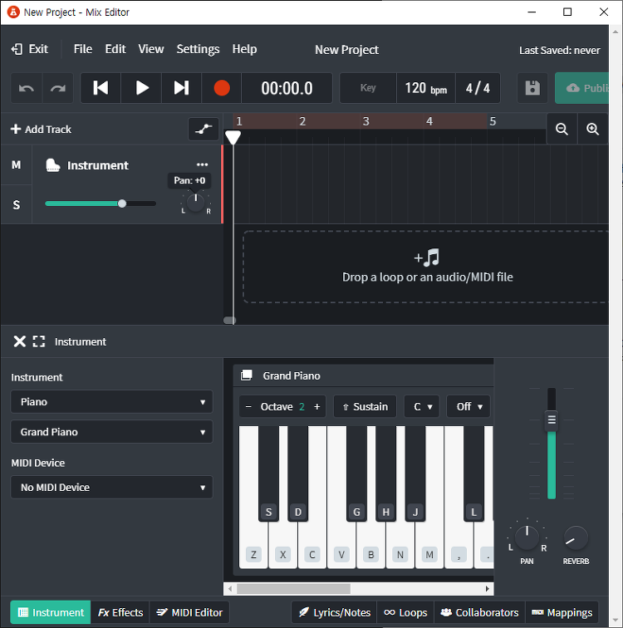The height and width of the screenshot is (628, 623).
Task: Increase the octave with plus
Action: click(x=317, y=407)
